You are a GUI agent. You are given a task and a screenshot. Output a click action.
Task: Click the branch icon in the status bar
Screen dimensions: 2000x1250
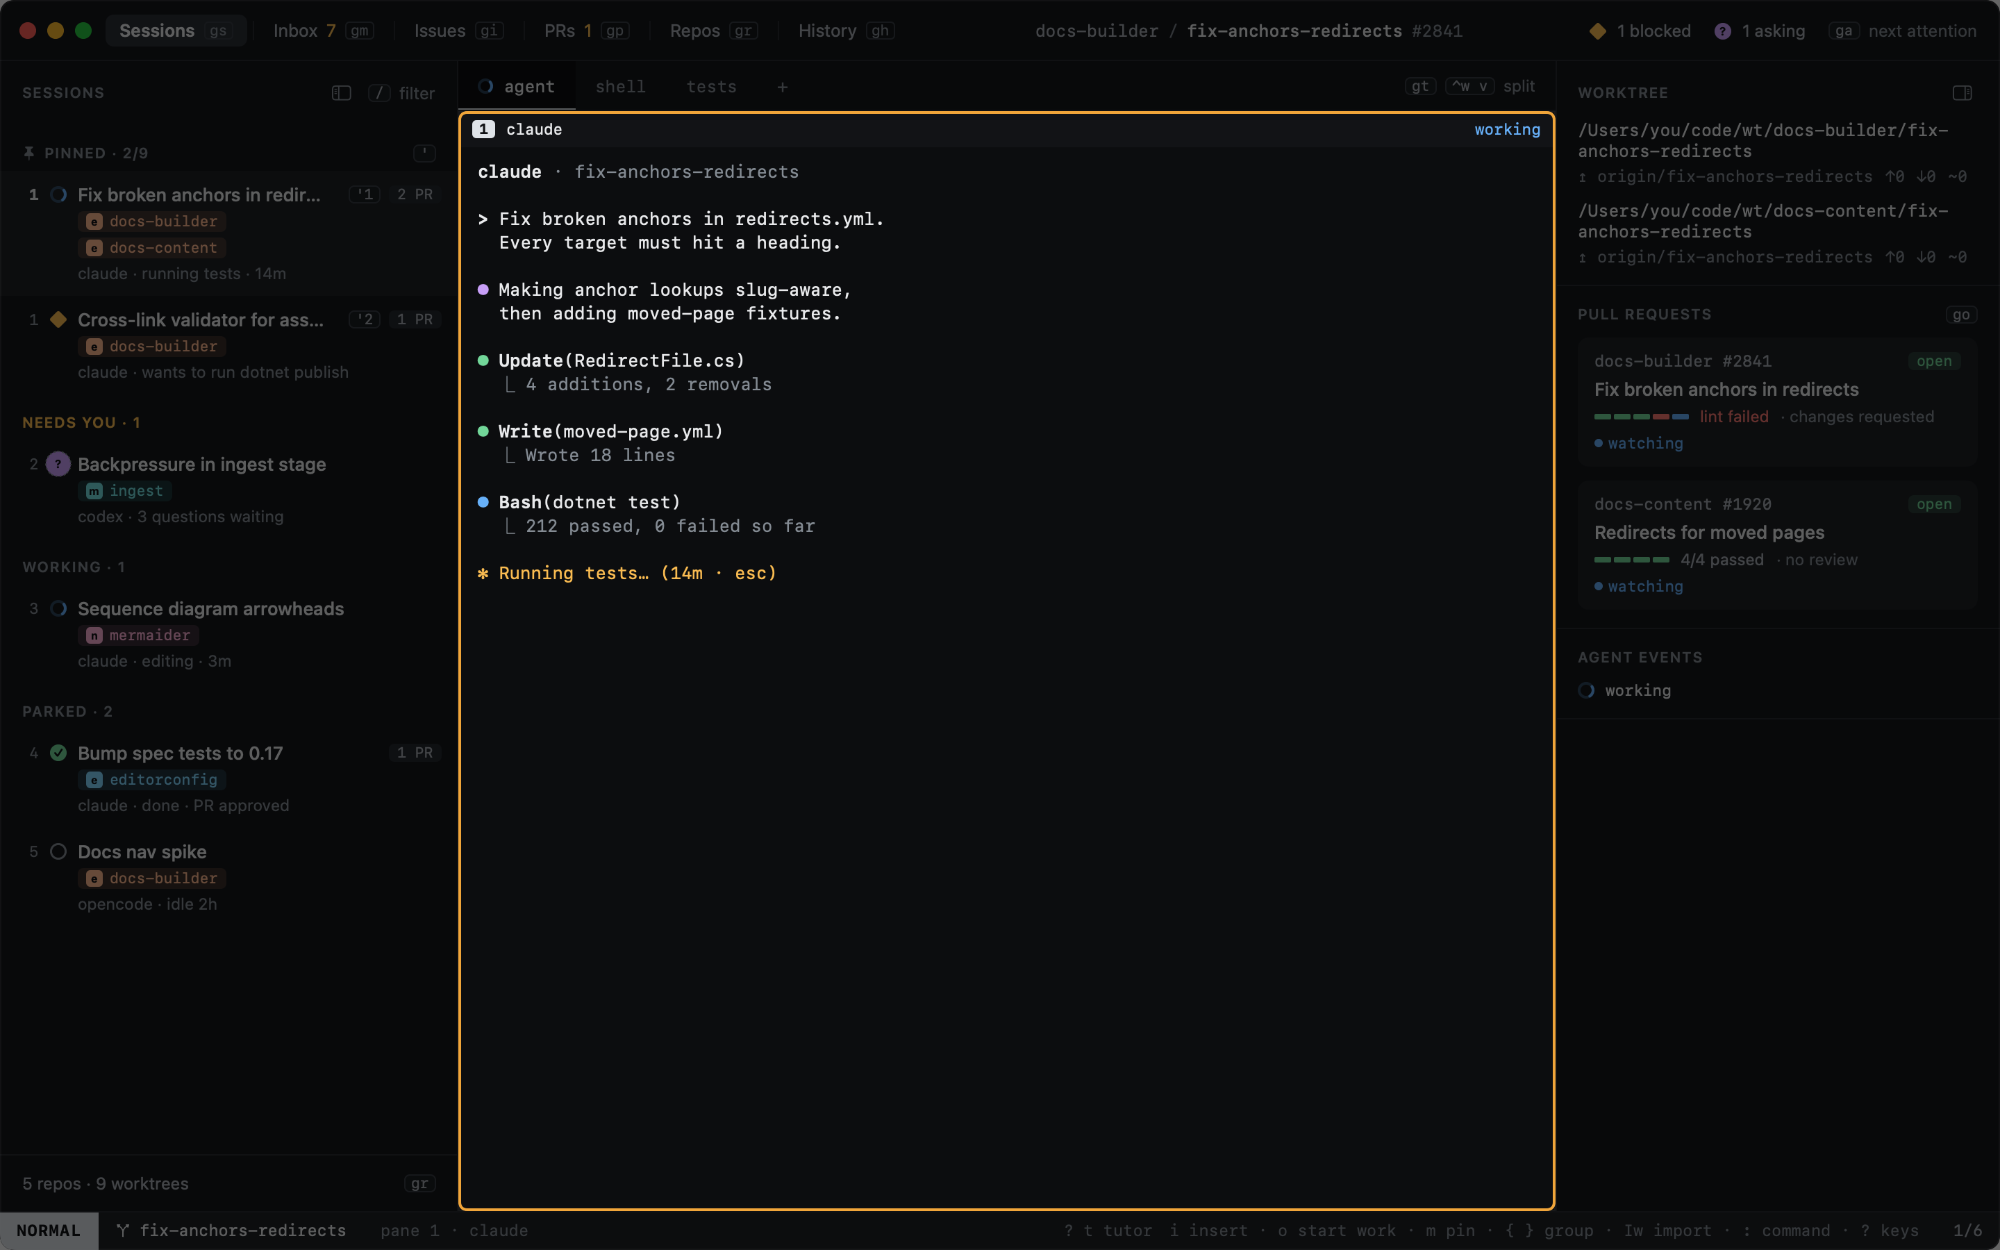coord(122,1230)
